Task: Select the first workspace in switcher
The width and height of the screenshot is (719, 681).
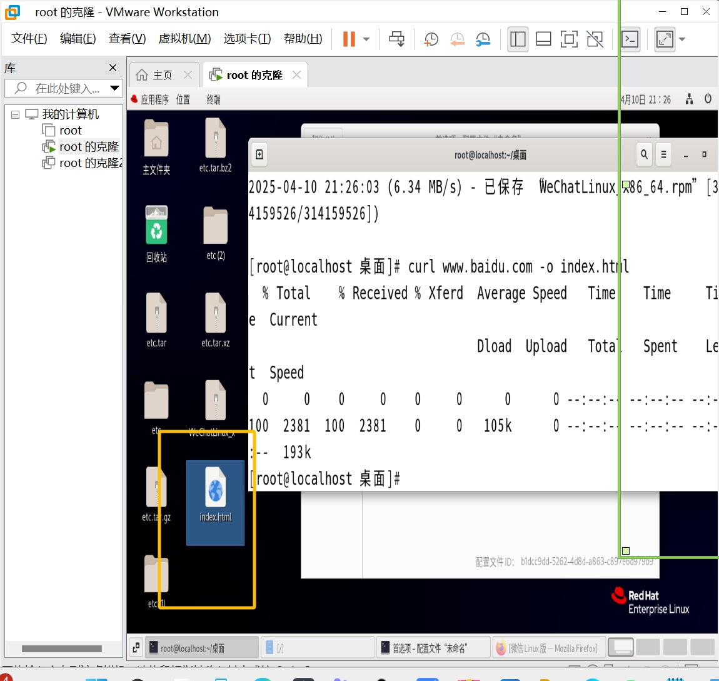Action: 621,647
